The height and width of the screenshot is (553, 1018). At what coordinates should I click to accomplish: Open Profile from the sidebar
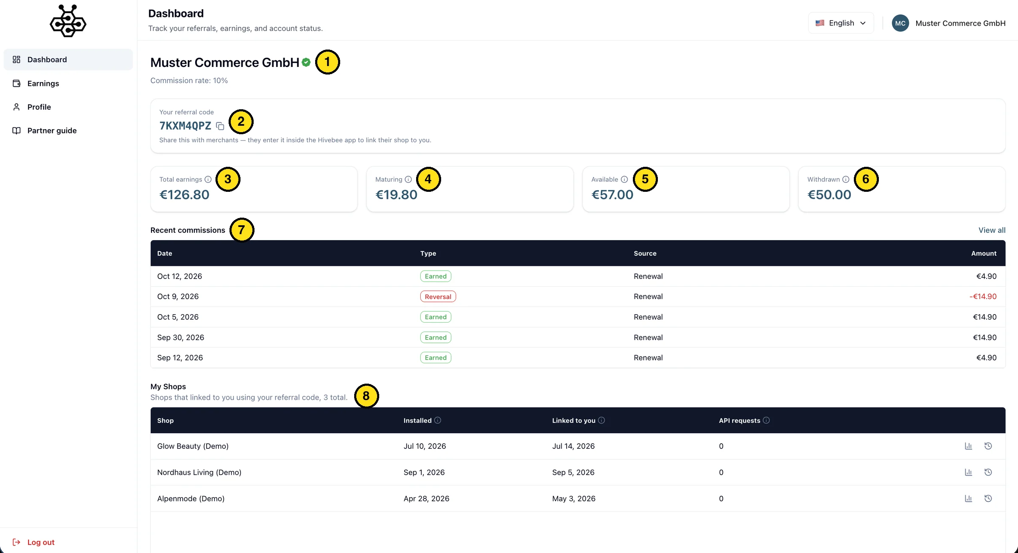[x=68, y=107]
